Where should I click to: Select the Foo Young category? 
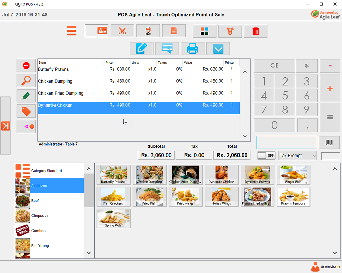(x=49, y=246)
